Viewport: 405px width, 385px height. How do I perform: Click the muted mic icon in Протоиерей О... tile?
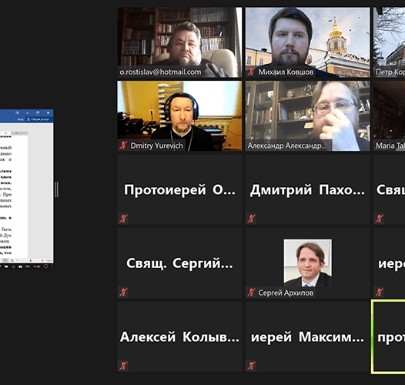tap(123, 219)
